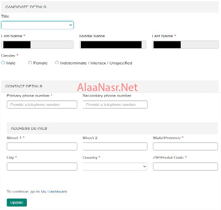Click the Last Name field
This screenshot has height=210, width=221.
pyautogui.click(x=185, y=45)
